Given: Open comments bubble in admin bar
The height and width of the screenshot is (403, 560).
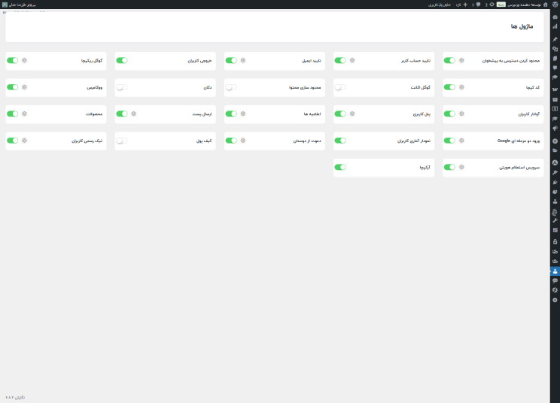Looking at the screenshot, I should point(478,5).
